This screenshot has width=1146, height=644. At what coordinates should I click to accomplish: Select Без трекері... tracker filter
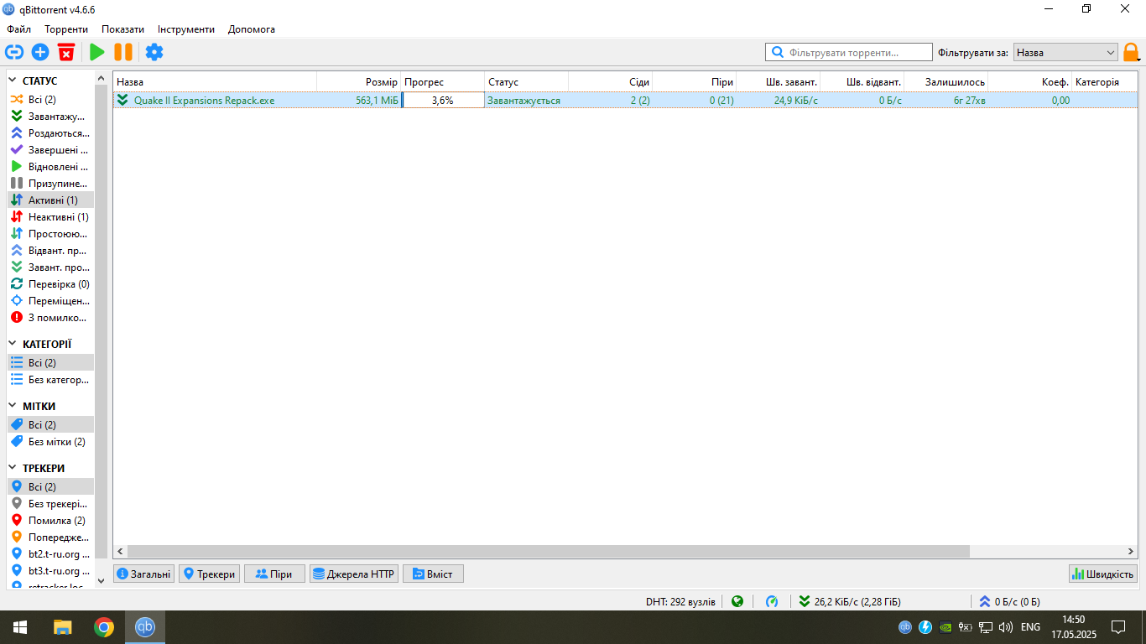[x=50, y=504]
